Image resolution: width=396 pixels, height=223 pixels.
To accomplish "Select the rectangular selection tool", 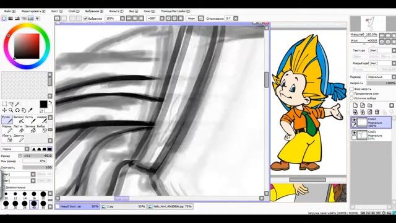I will pyautogui.click(x=4, y=104).
